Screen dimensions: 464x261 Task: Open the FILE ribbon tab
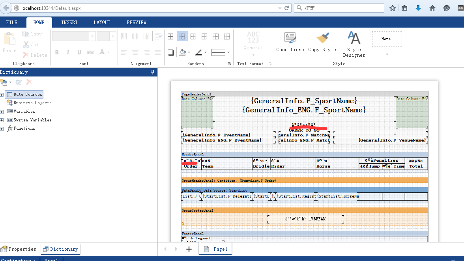click(12, 22)
